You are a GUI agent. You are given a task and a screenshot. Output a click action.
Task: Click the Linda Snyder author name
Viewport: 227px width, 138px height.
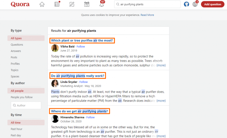(69, 82)
